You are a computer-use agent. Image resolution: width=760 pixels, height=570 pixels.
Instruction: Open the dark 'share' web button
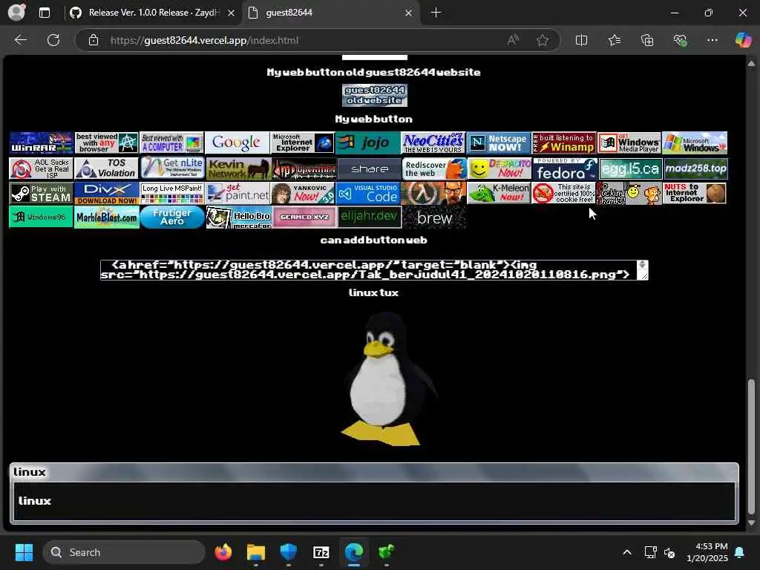tap(370, 168)
